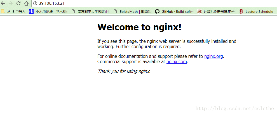Open the 小木虫论坛 bookmark
The height and width of the screenshot is (114, 277).
(49, 12)
